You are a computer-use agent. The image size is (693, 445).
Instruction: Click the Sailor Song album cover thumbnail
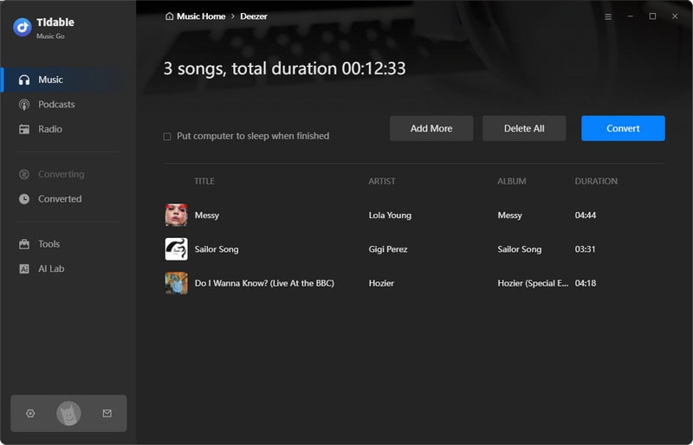[177, 249]
